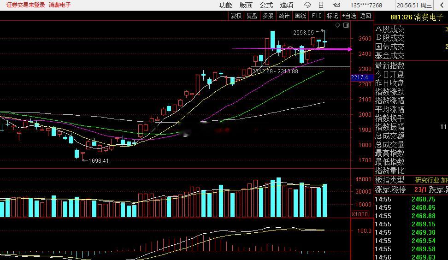The height and width of the screenshot is (260, 448).
Task: Open the 统计 toolbar button
Action: click(284, 16)
